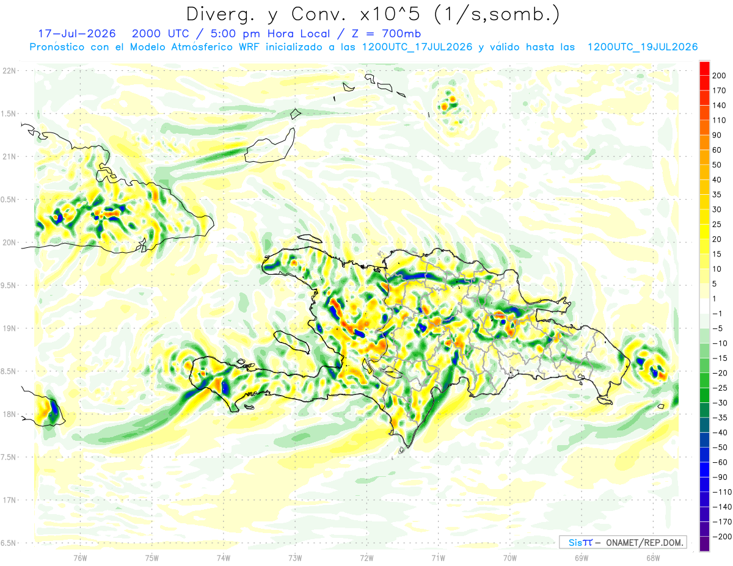Click the longitude label '71W'

pos(438,557)
